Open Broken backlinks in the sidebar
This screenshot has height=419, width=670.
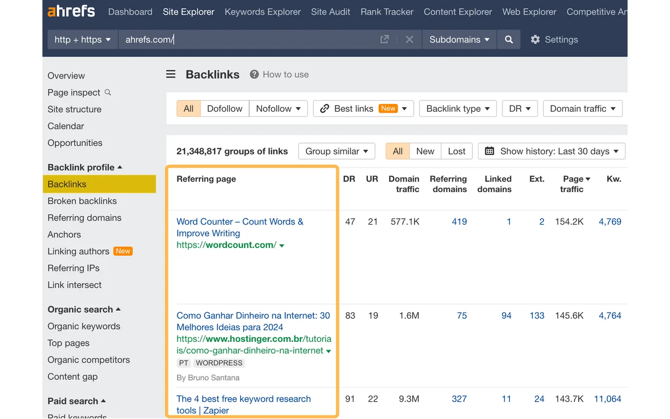tap(82, 201)
